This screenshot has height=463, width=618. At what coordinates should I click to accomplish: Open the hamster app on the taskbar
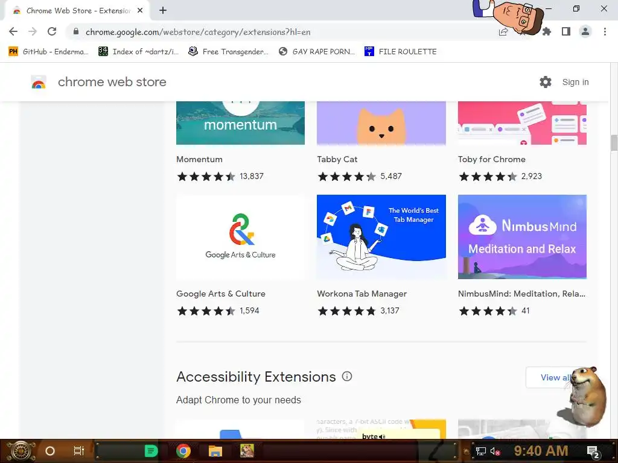click(247, 451)
